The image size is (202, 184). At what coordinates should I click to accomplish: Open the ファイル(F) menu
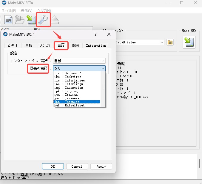[9, 10]
